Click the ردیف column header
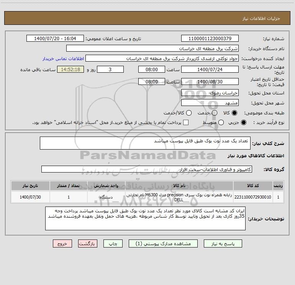The height and width of the screenshot is (285, 295). (278, 186)
